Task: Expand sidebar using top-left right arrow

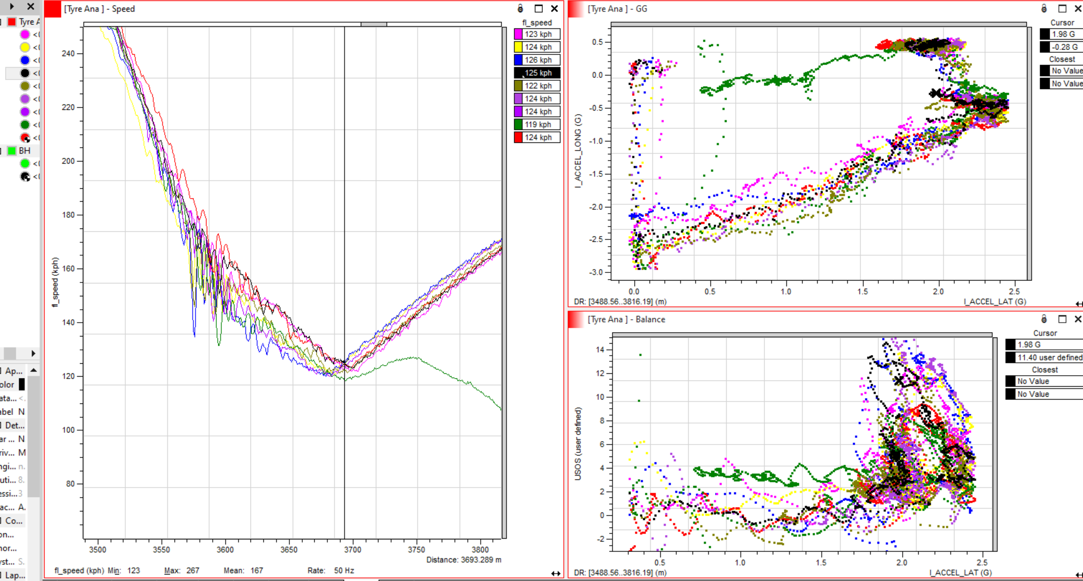Action: pyautogui.click(x=12, y=6)
